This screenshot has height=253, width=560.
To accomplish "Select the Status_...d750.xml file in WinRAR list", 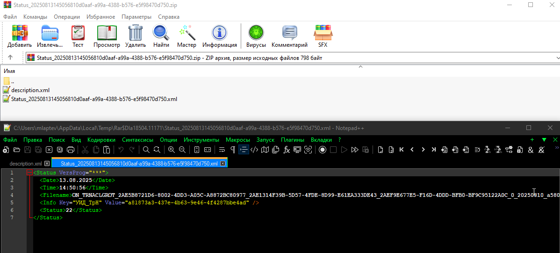I will (x=94, y=99).
